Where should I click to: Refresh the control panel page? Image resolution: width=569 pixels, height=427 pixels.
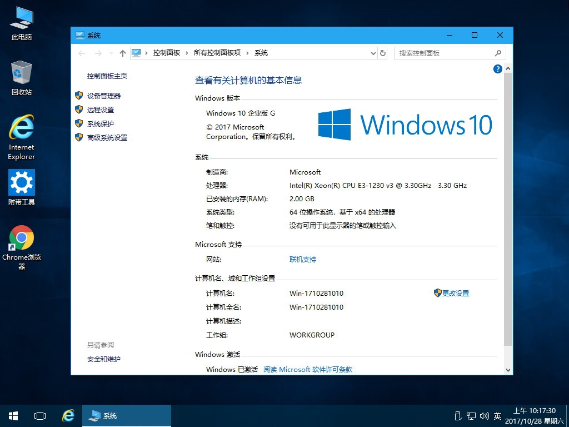[382, 53]
